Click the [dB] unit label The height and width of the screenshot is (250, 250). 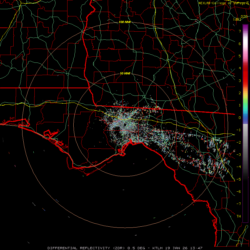(237, 19)
